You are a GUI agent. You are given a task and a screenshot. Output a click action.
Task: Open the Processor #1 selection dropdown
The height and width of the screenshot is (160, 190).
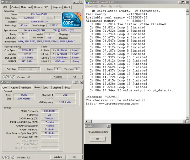(38, 69)
